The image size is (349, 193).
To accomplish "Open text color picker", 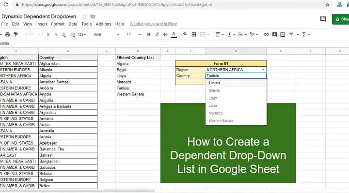I will coord(174,34).
